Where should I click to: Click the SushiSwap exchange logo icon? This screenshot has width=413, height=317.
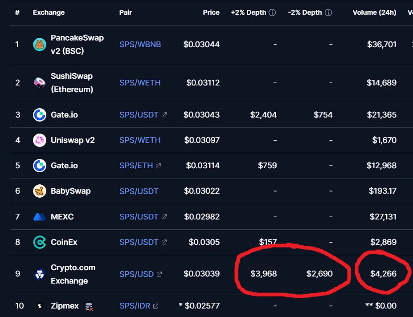[x=40, y=83]
